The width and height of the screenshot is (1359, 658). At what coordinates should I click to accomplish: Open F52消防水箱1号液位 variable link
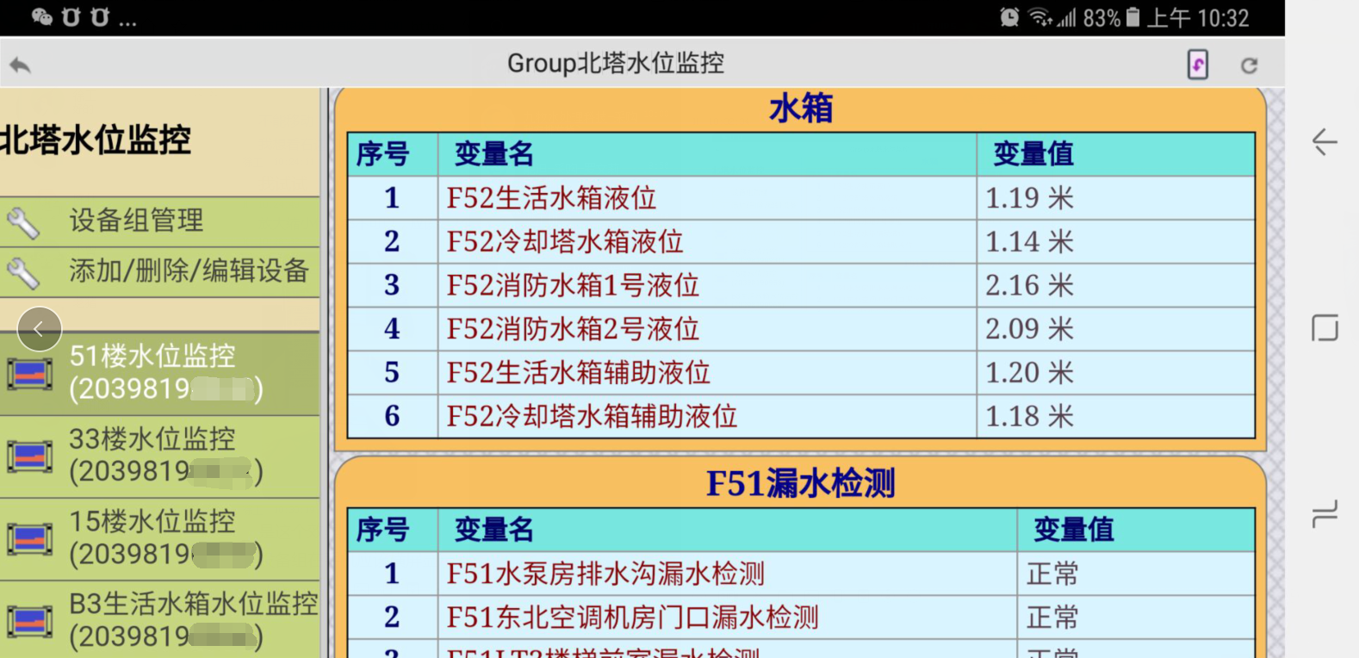coord(573,285)
